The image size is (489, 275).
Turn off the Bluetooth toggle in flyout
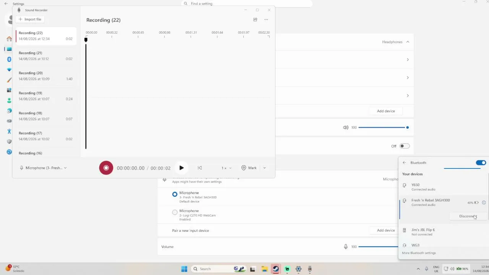tap(481, 163)
